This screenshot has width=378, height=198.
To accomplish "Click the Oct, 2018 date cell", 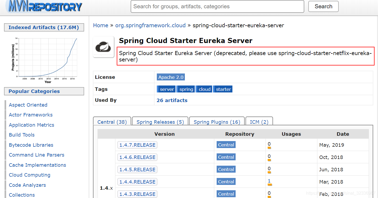I will pyautogui.click(x=331, y=157).
